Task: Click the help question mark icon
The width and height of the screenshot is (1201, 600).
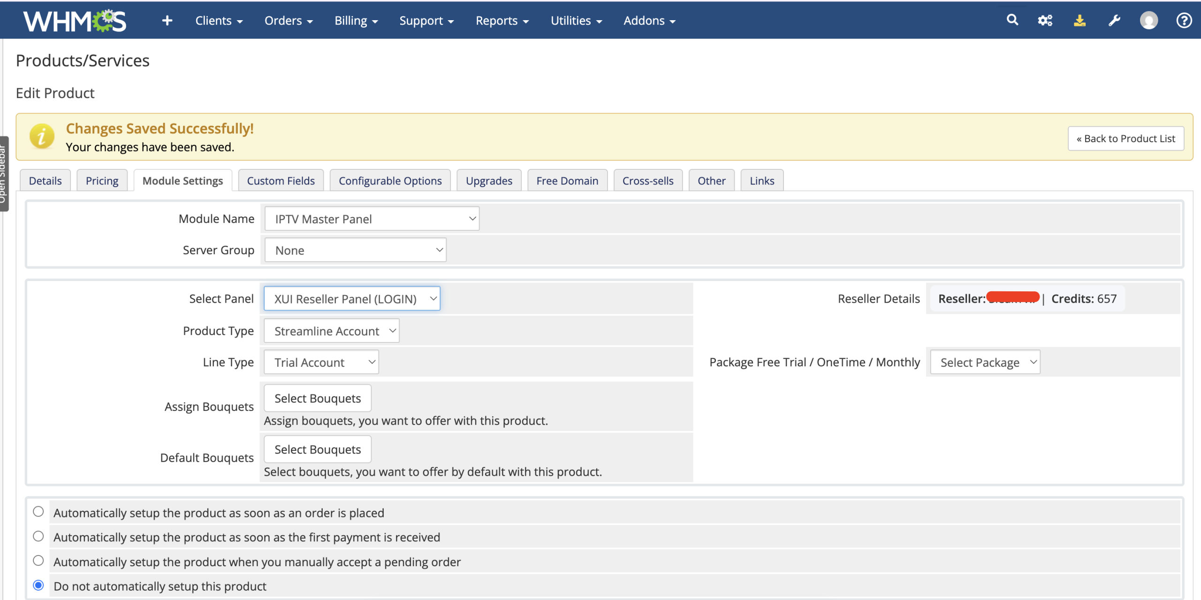Action: pyautogui.click(x=1184, y=21)
